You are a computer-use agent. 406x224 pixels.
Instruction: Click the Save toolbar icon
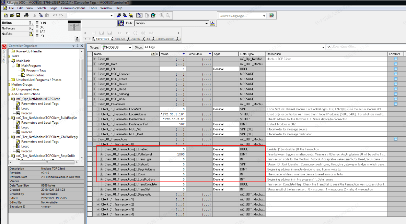click(x=19, y=15)
